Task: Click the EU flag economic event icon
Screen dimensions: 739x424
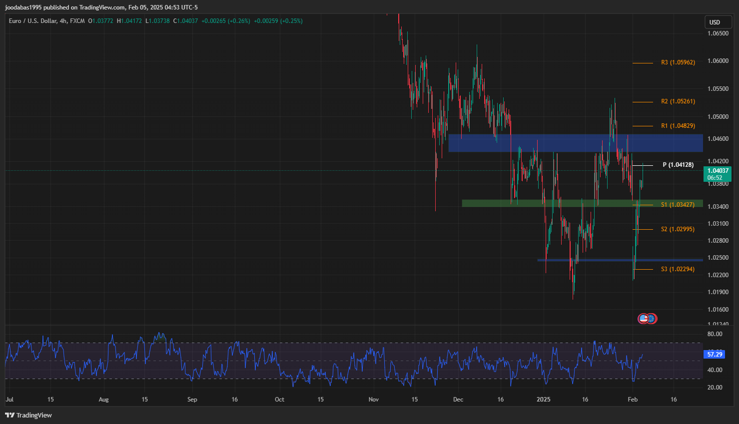Action: point(652,318)
